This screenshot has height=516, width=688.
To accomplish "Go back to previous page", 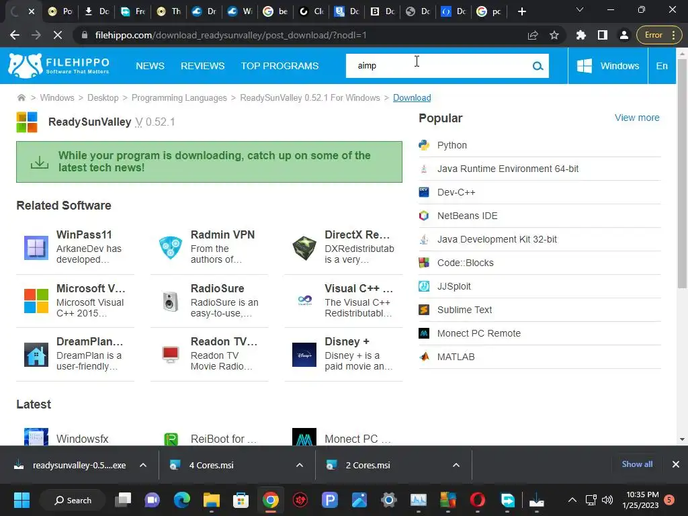I will [x=15, y=35].
